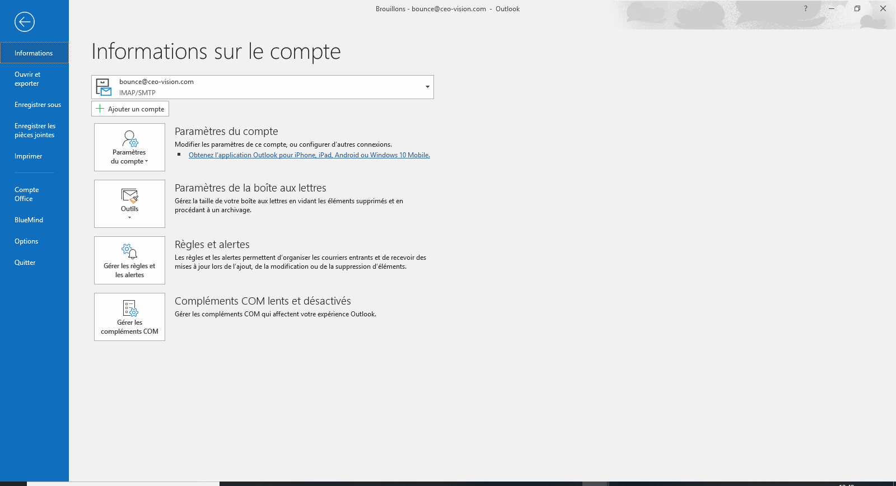Open the Outils mailbox cleanup tools

pos(129,204)
